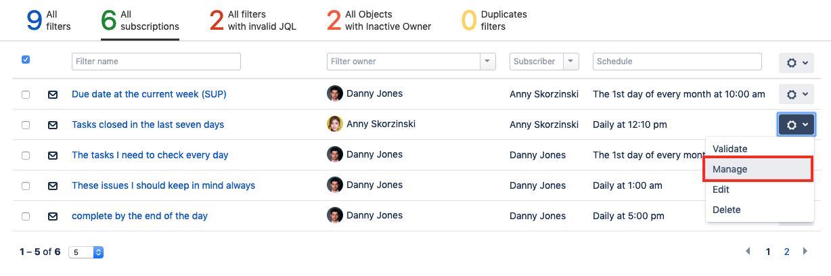
Task: Click envelope icon beside complete by end of day
Action: pos(53,216)
